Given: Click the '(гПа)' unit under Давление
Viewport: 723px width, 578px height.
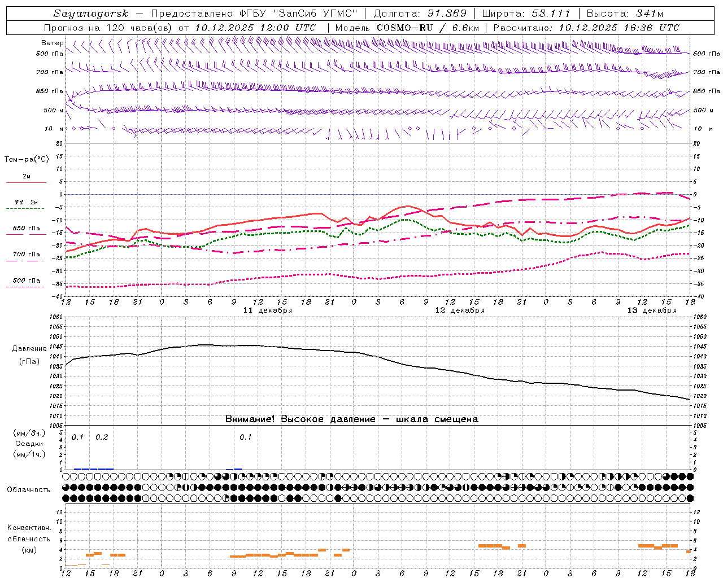Looking at the screenshot, I should pos(29,362).
